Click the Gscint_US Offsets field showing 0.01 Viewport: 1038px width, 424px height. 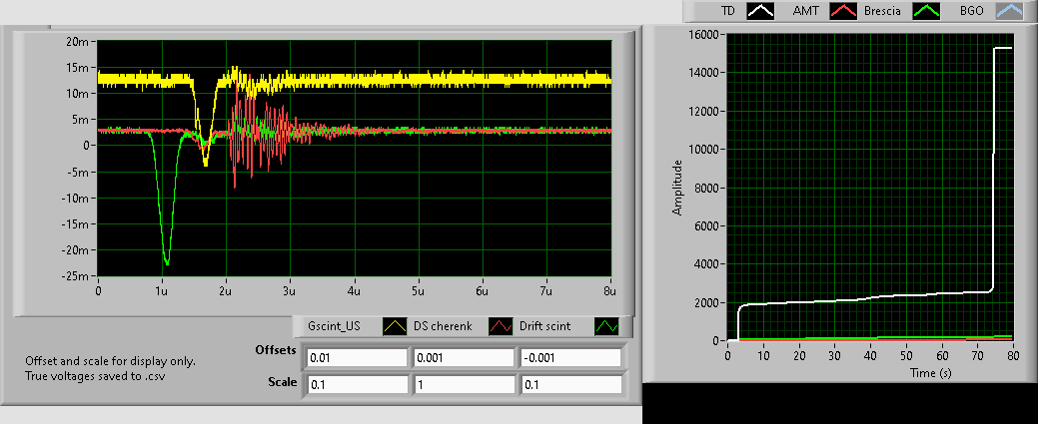click(356, 357)
